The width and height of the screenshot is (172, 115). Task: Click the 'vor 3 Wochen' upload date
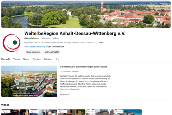tap(74, 72)
